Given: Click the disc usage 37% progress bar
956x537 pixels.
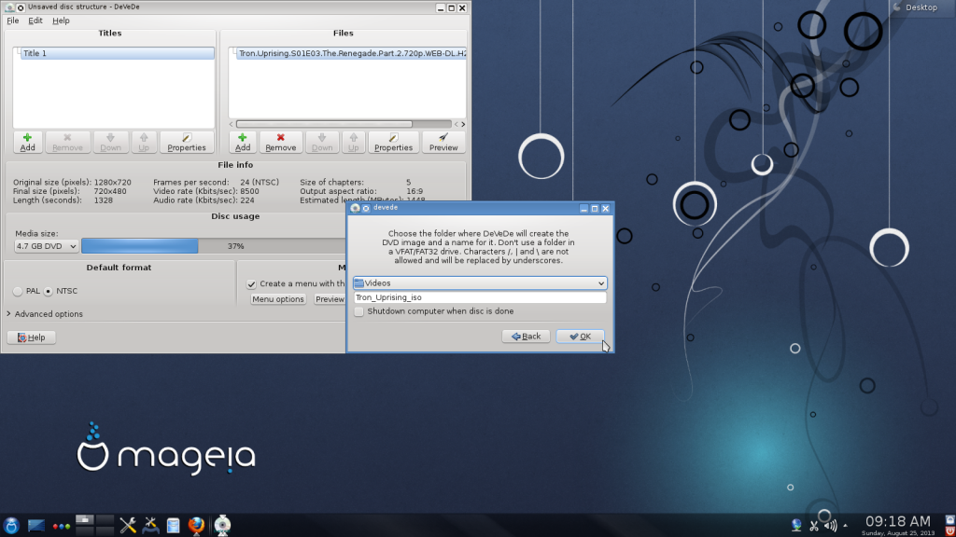Looking at the screenshot, I should [x=214, y=246].
